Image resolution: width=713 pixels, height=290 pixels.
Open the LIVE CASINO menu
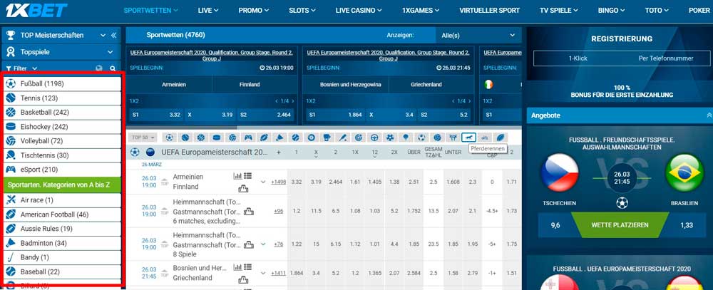point(359,11)
